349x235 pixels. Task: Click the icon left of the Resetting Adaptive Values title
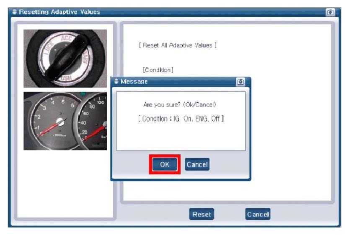tap(14, 12)
